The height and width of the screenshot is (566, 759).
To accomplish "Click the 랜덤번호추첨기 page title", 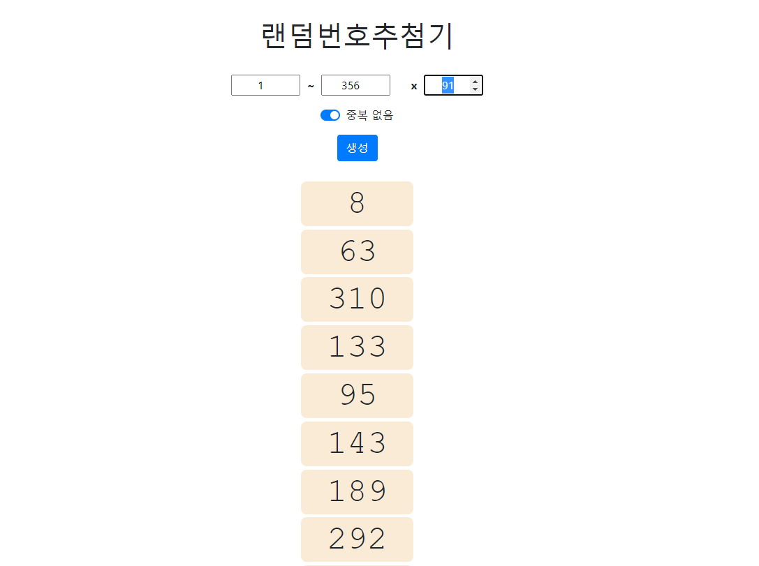I will coord(357,36).
